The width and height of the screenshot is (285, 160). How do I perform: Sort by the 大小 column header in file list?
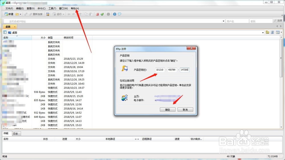[x=39, y=38]
